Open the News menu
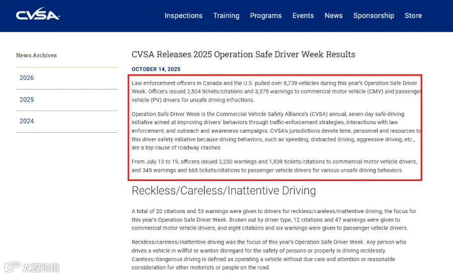The image size is (453, 276). (334, 16)
